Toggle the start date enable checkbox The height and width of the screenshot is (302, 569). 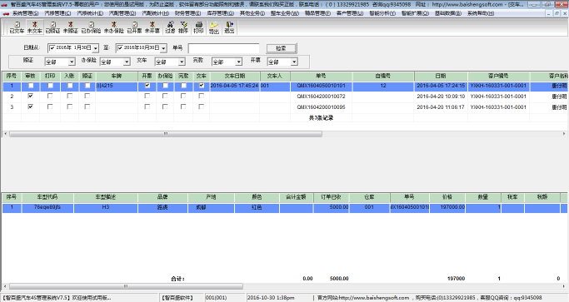[52, 48]
